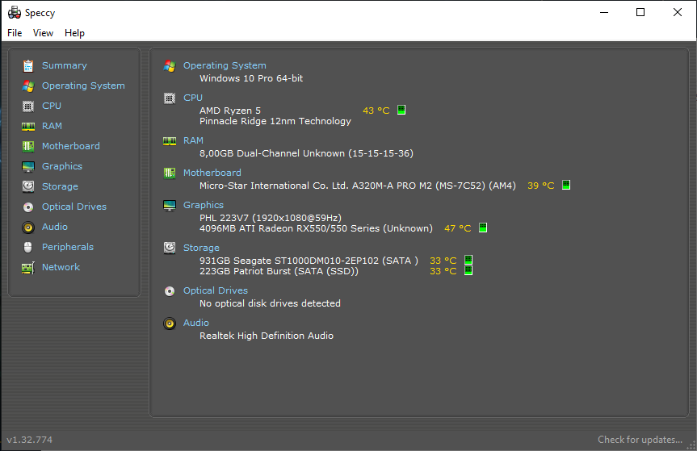
Task: Click the Audio speaker icon in main panel
Action: 170,324
